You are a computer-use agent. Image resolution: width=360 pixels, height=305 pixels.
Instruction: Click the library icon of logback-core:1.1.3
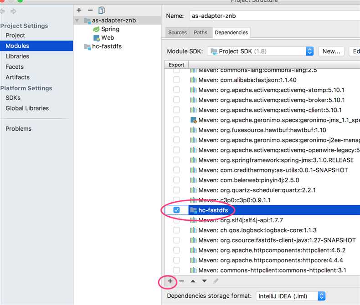click(x=193, y=230)
